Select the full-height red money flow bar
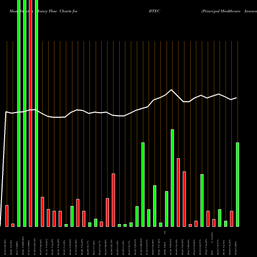This screenshot has height=257, width=257. [30, 113]
